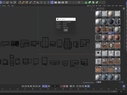Toggle Z axis lock

tap(48, 2)
